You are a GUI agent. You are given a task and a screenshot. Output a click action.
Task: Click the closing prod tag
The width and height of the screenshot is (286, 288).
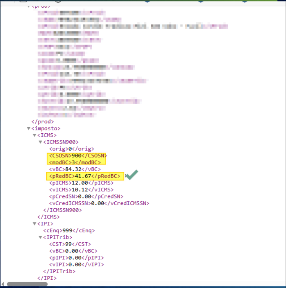point(43,122)
